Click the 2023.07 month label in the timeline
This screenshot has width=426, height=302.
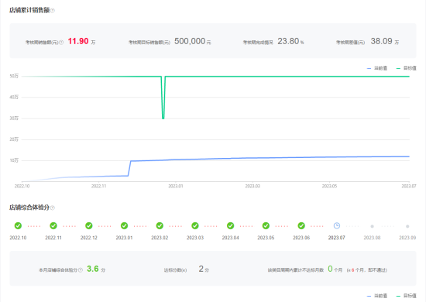[x=337, y=238]
